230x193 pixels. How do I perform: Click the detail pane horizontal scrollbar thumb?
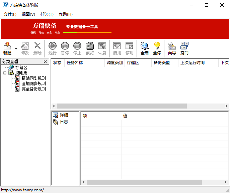(144, 182)
